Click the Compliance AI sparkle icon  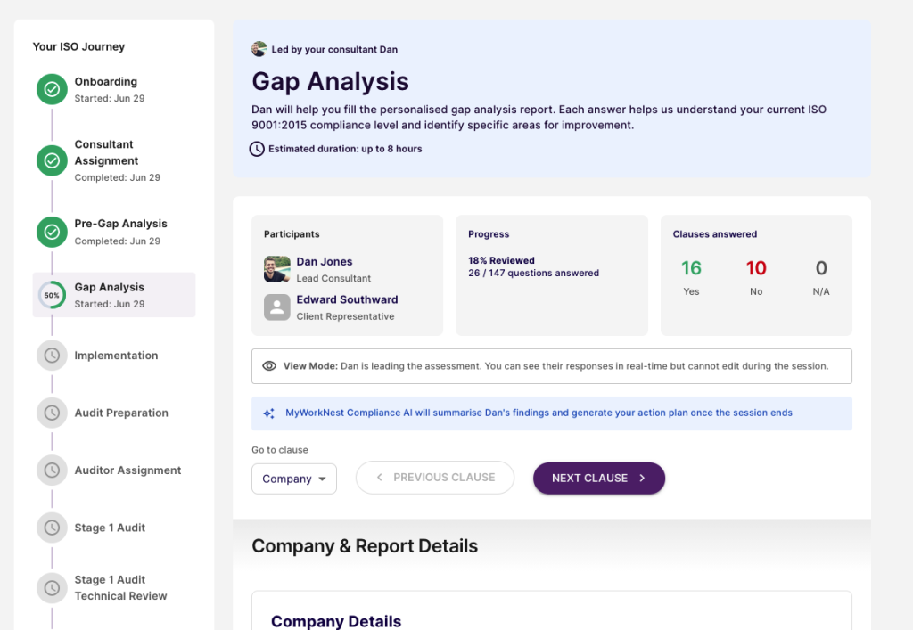[268, 413]
